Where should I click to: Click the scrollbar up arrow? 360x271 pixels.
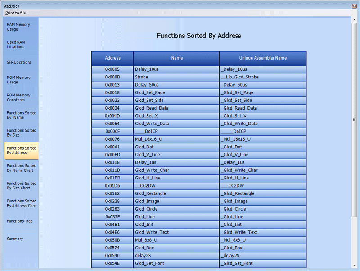point(355,20)
